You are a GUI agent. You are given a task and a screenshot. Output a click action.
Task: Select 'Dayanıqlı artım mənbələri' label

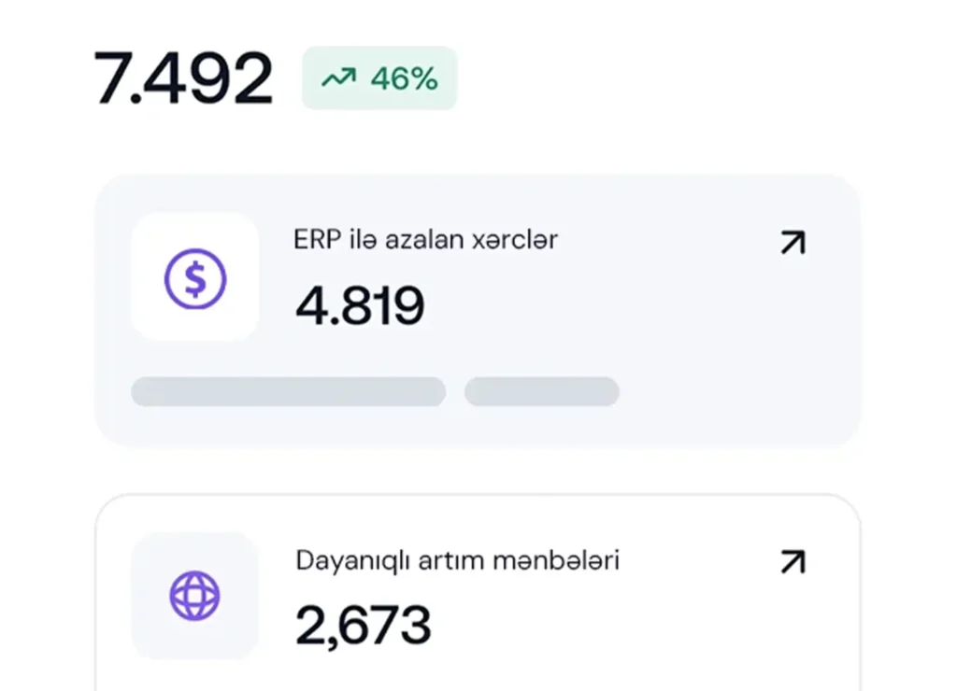pyautogui.click(x=457, y=560)
